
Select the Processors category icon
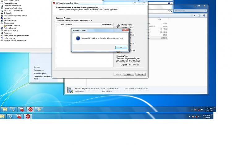coord(2,33)
